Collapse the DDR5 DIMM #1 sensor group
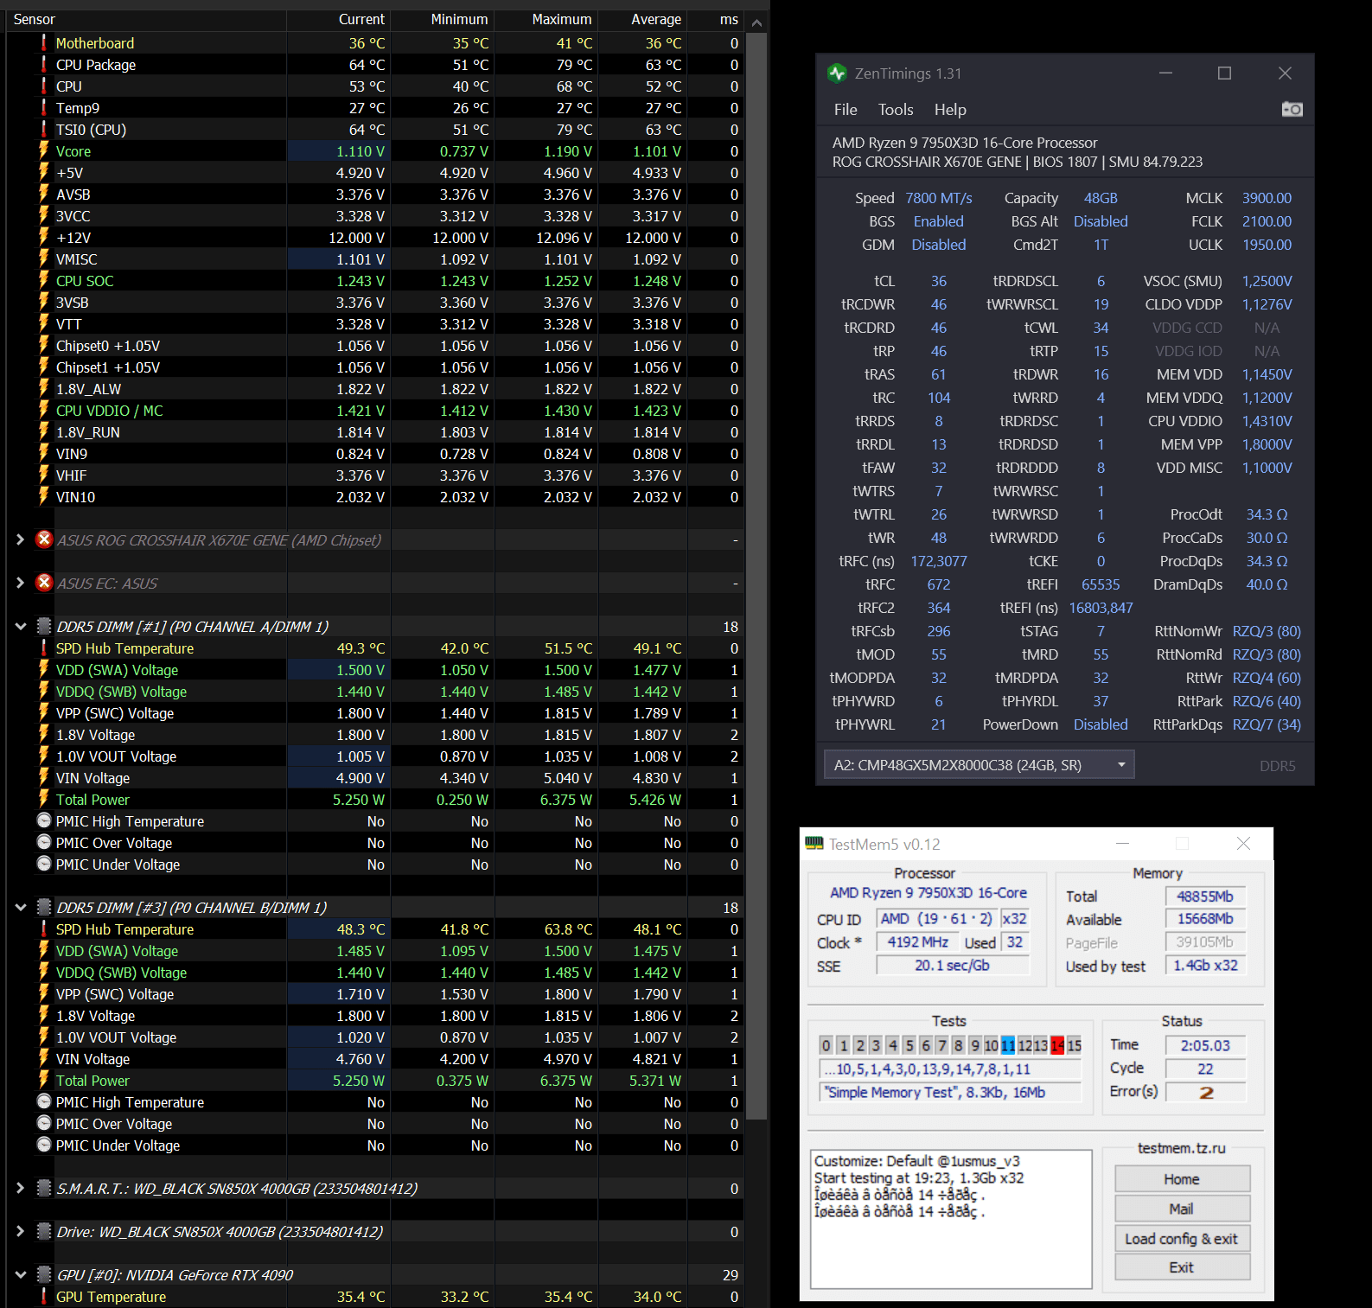 (20, 626)
